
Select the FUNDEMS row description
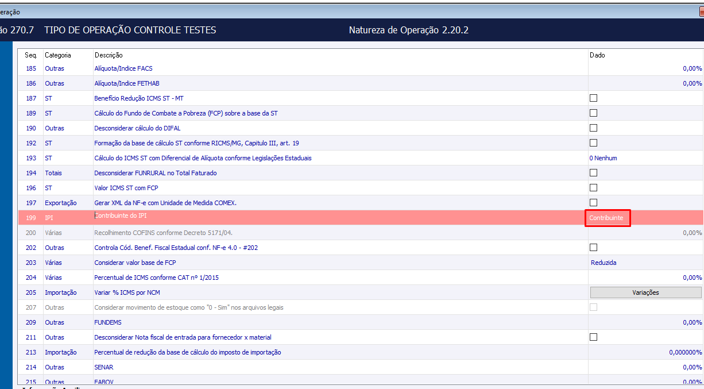108,322
